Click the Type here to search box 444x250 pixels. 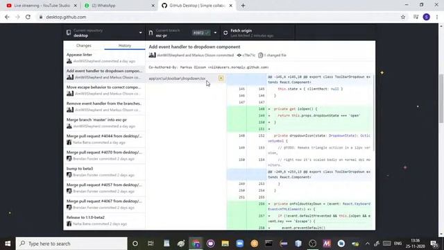[71, 244]
